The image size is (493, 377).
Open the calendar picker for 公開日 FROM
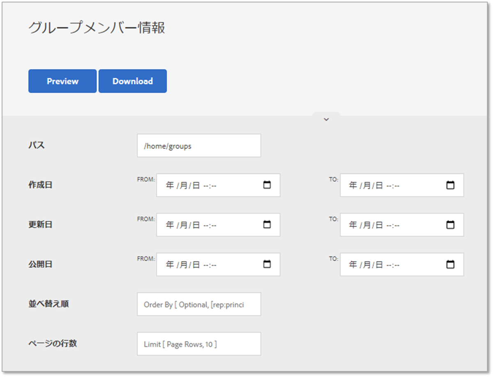tap(267, 264)
